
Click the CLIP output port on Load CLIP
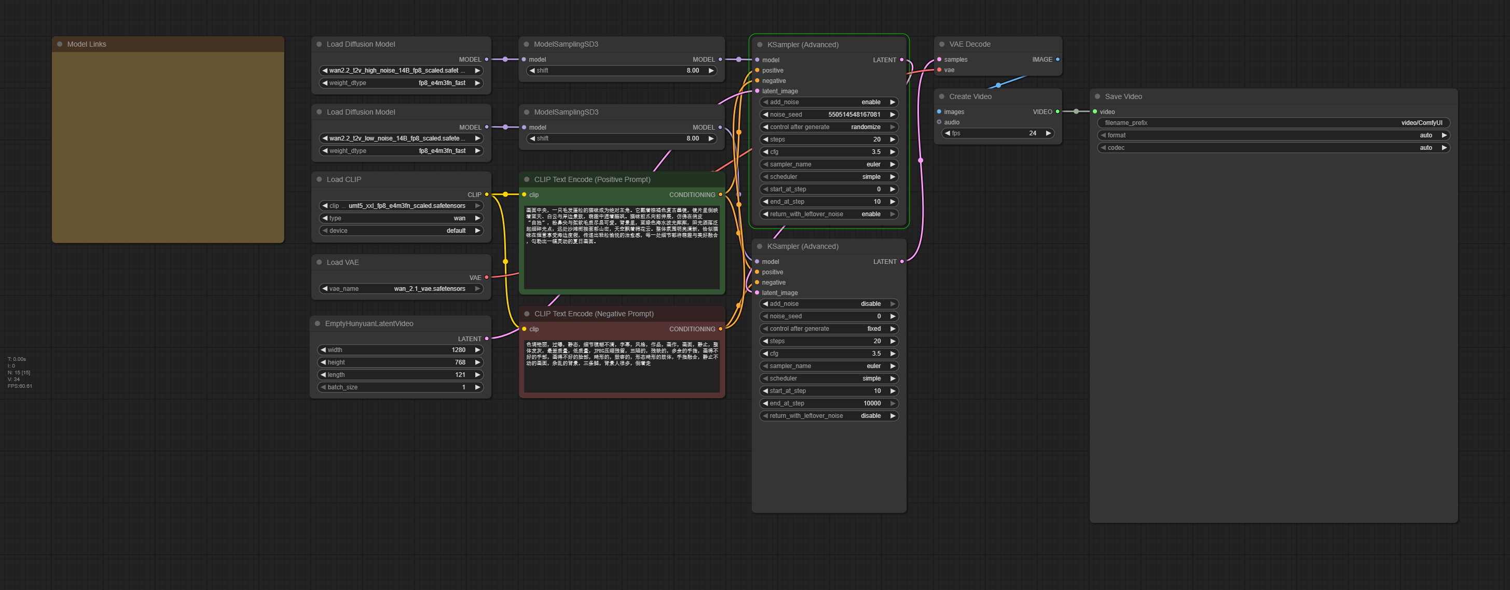(487, 194)
